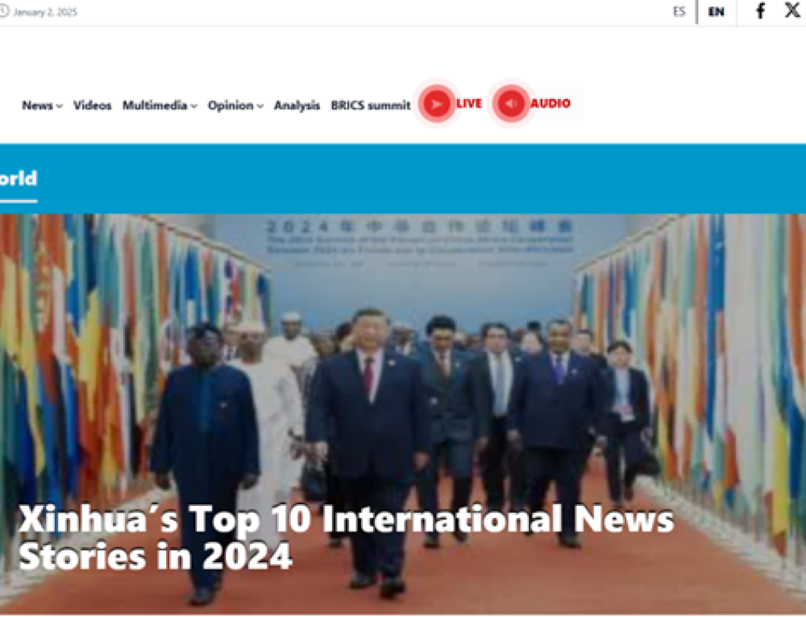Open the Analysis section
The width and height of the screenshot is (806, 617).
pyautogui.click(x=297, y=106)
